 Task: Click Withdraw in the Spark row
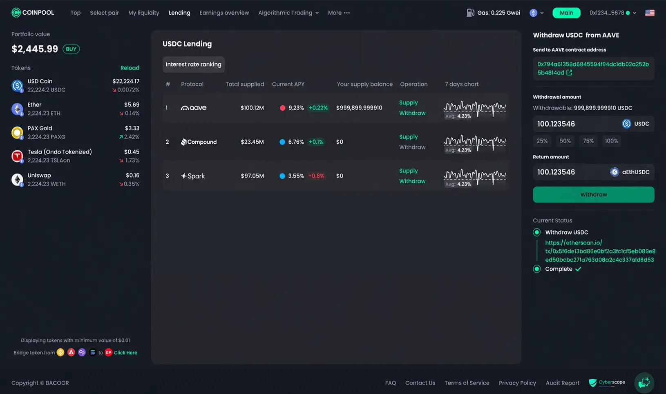(x=412, y=181)
